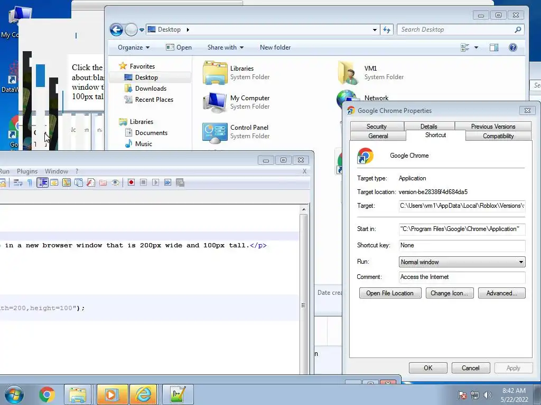Click the Open button in Explorer toolbar
The image size is (541, 405).
click(179, 47)
